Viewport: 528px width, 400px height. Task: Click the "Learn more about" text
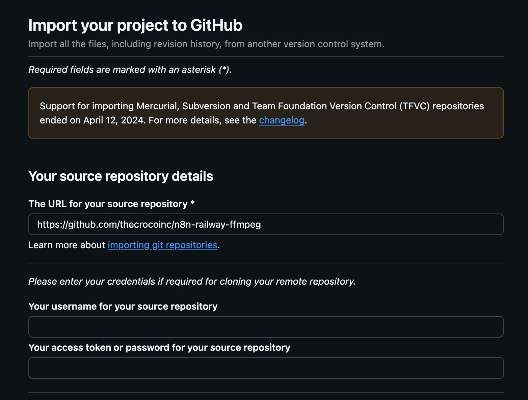click(67, 245)
